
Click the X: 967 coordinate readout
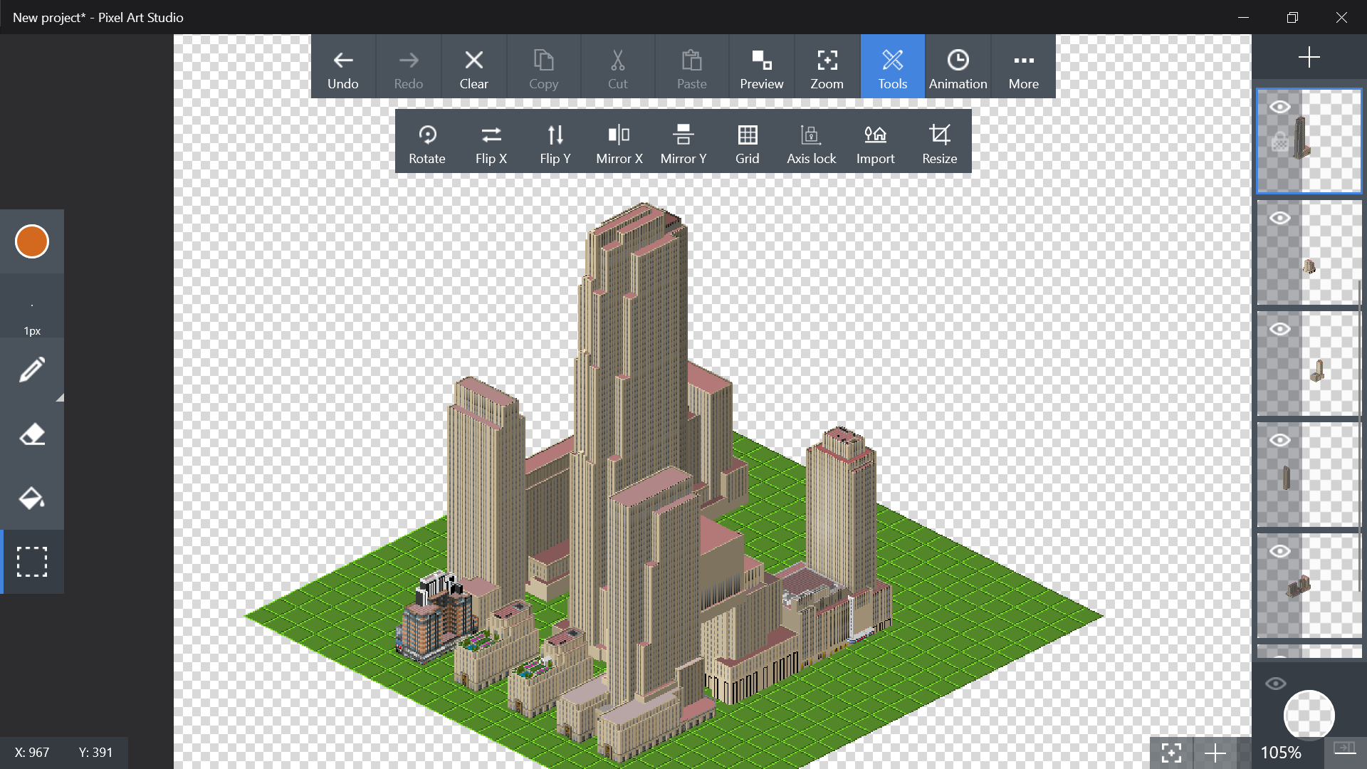point(32,753)
